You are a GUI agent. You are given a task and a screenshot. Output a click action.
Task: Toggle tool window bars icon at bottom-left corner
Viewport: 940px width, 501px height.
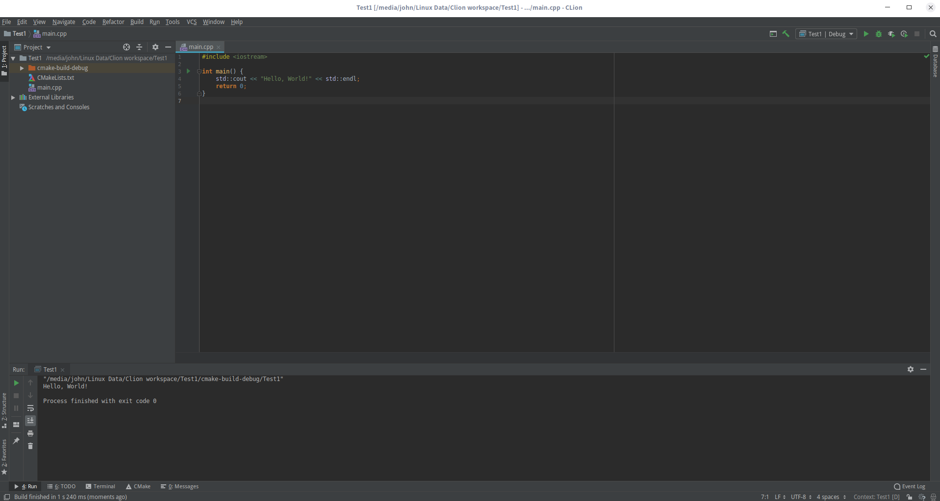[7, 497]
